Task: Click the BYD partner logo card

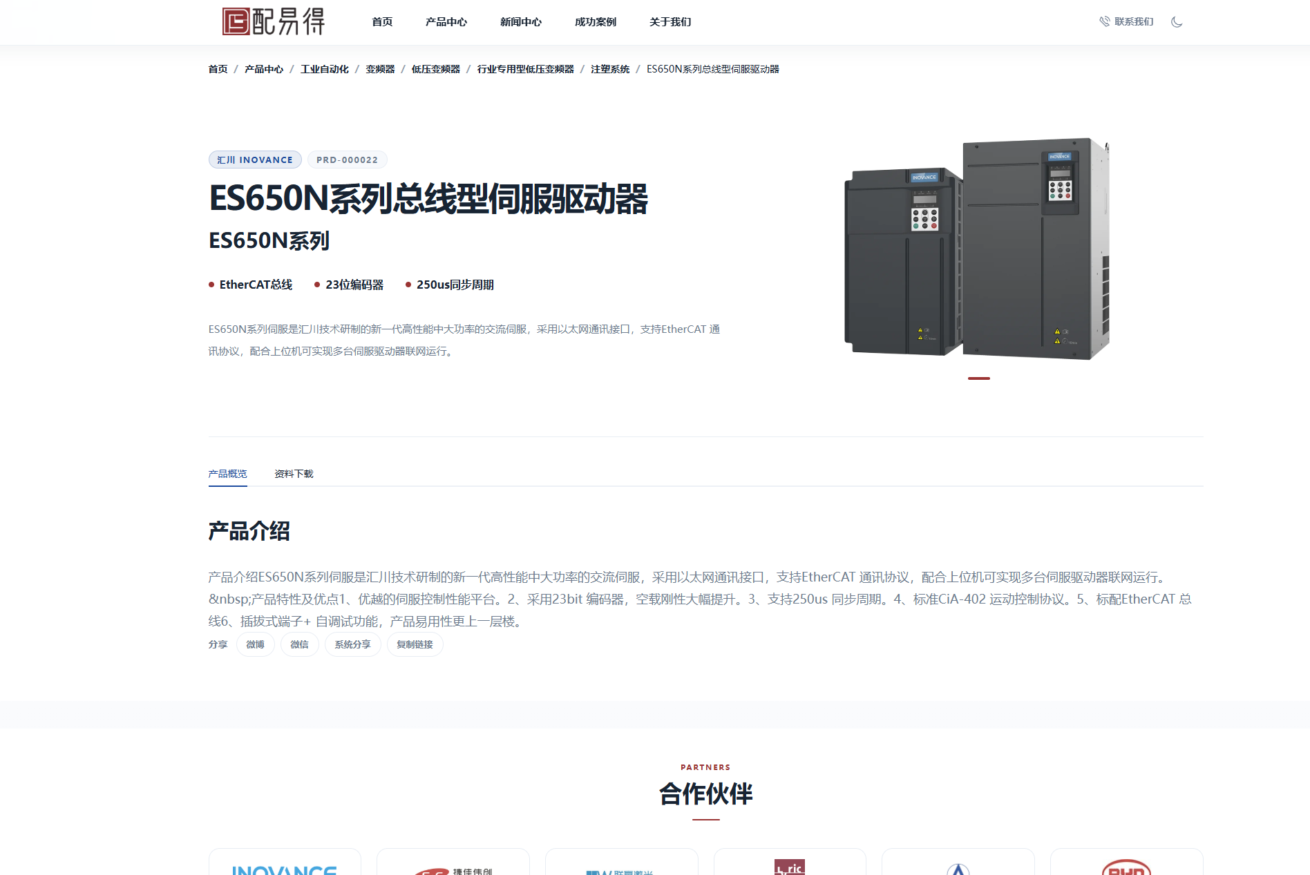Action: [x=1127, y=863]
